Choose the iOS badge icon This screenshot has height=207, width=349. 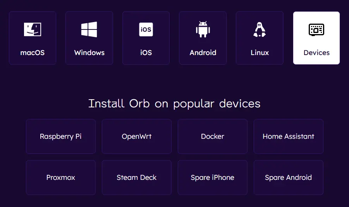pyautogui.click(x=146, y=29)
